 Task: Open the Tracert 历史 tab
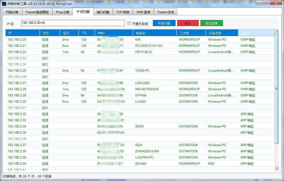[165, 12]
